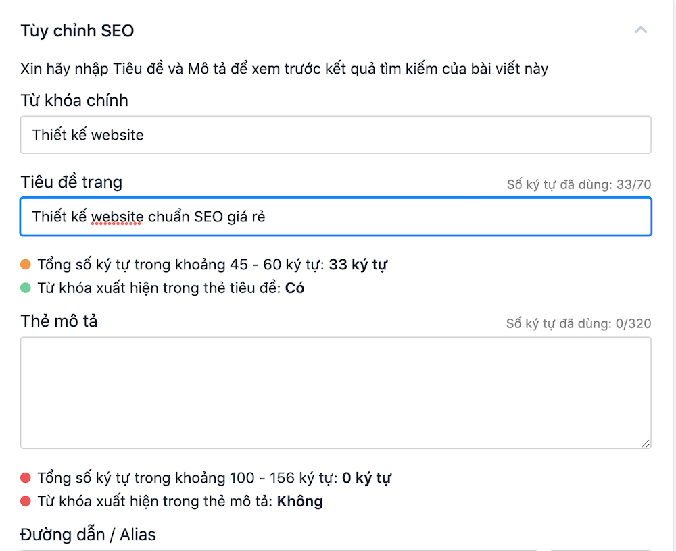Click the instruction line about Tiêu đề và Mô tả
The width and height of the screenshot is (676, 551).
click(283, 68)
